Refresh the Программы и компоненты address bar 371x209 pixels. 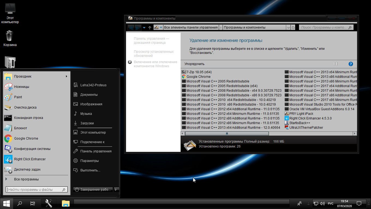point(293,27)
